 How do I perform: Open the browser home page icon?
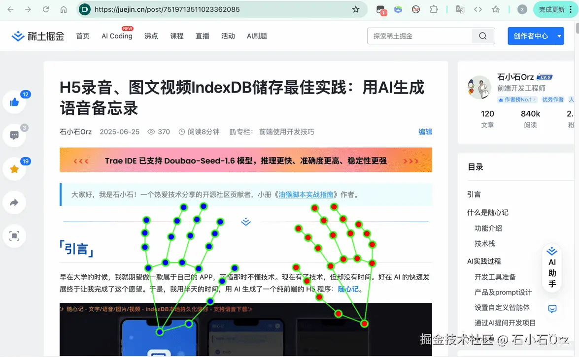tap(64, 9)
